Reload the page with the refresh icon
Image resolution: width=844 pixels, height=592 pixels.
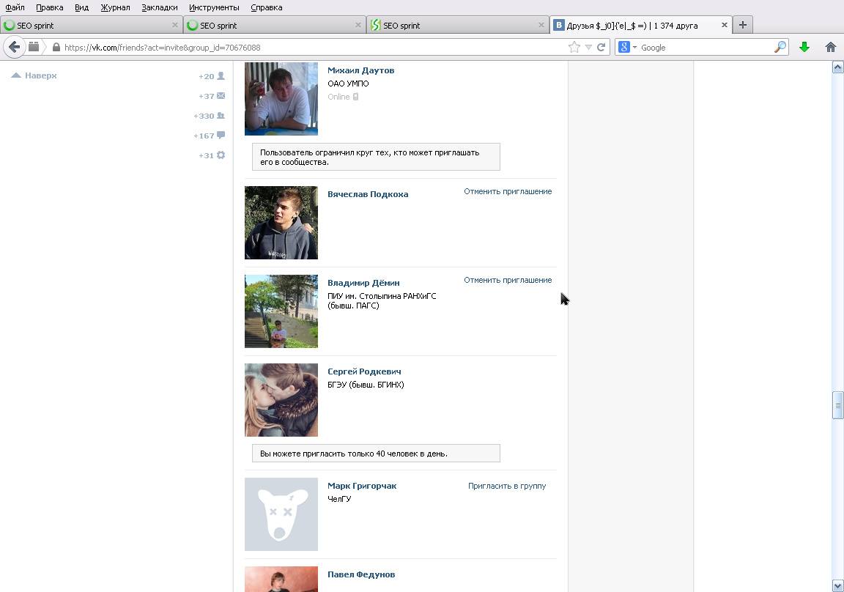click(601, 48)
